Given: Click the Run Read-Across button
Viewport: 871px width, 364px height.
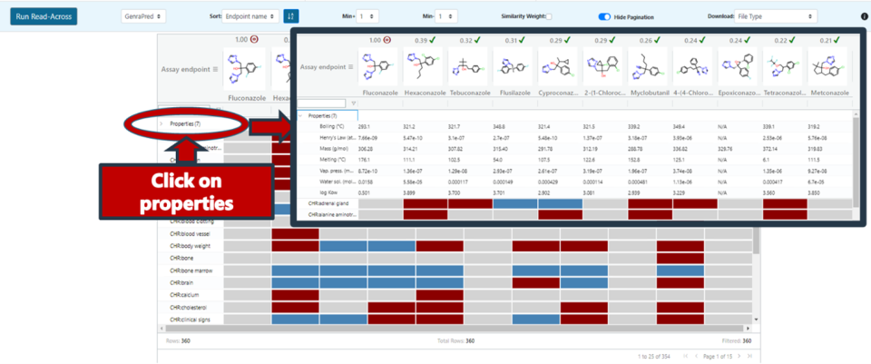Looking at the screenshot, I should (44, 16).
